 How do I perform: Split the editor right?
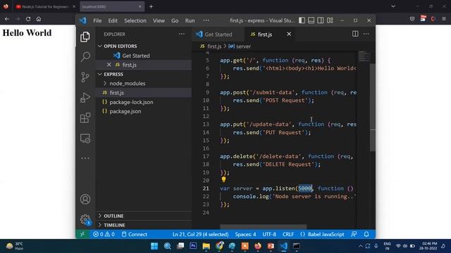355,34
